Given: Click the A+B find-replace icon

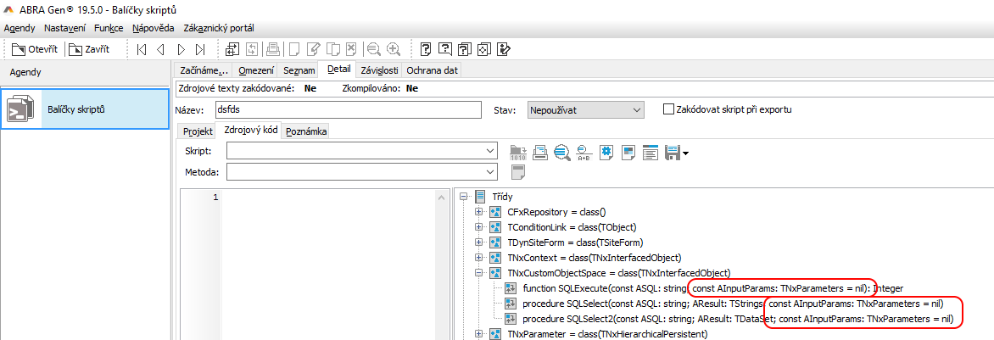Looking at the screenshot, I should click(x=584, y=153).
